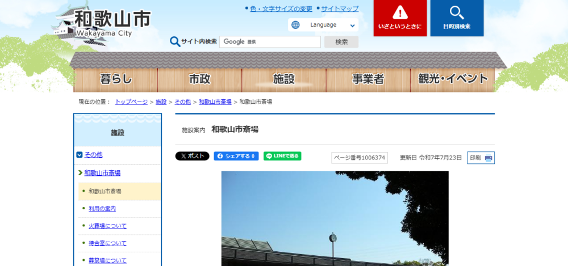568x266 pixels.
Task: Open the 施設 menu
Action: tap(284, 79)
